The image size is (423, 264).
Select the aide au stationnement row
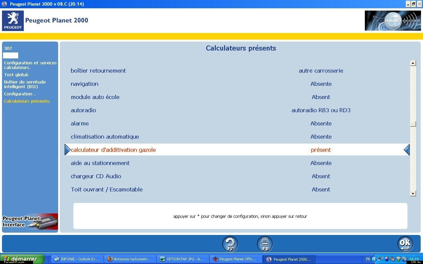[x=100, y=163]
